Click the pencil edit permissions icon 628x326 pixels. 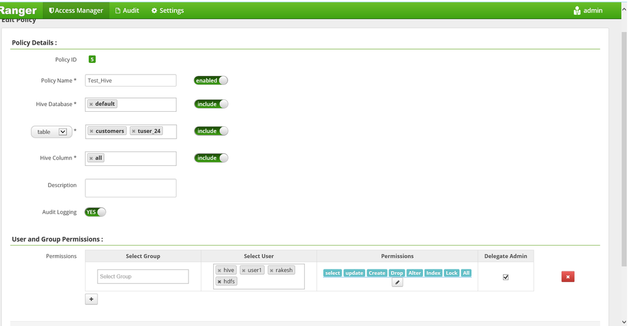397,283
